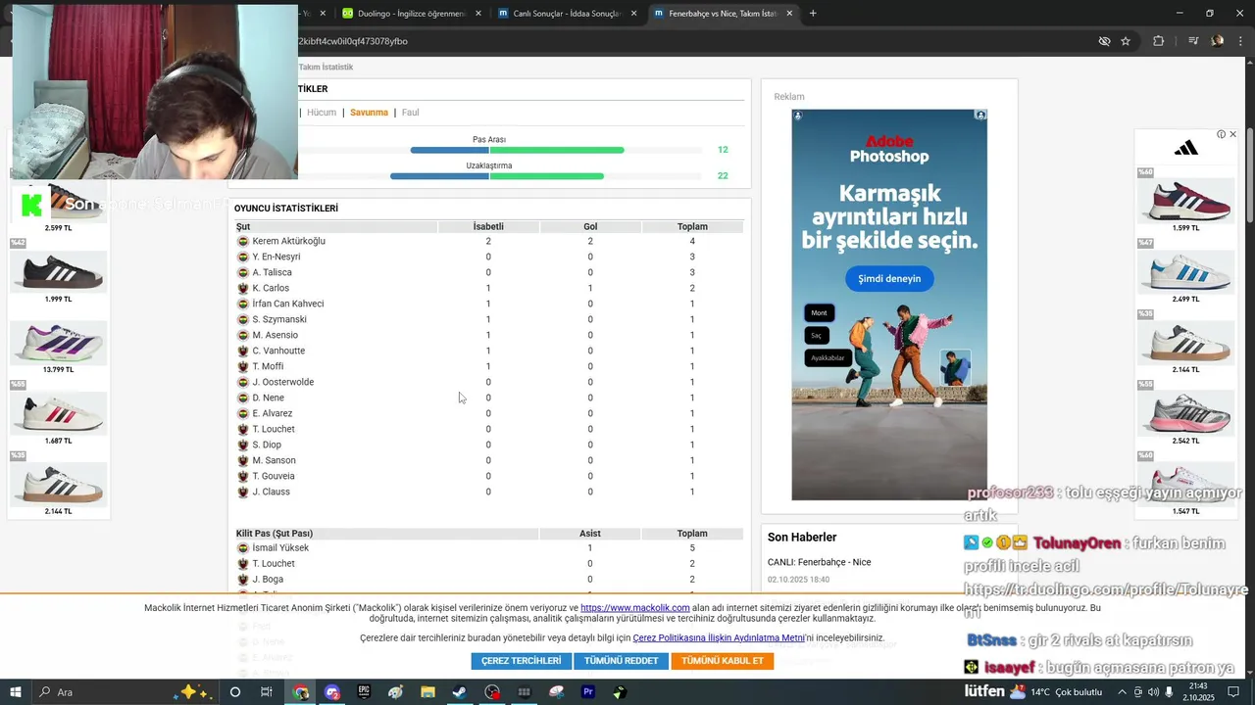Open Windows Task View
Viewport: 1255px width, 705px height.
267,692
